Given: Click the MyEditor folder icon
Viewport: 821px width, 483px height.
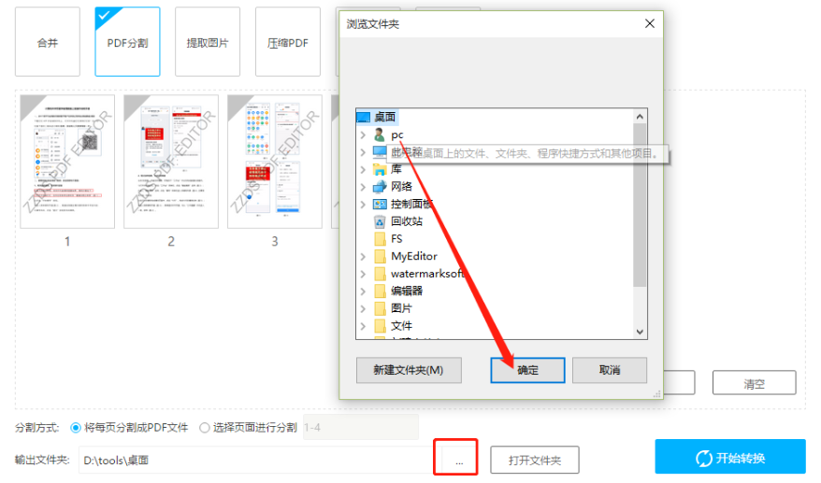Looking at the screenshot, I should (x=381, y=256).
